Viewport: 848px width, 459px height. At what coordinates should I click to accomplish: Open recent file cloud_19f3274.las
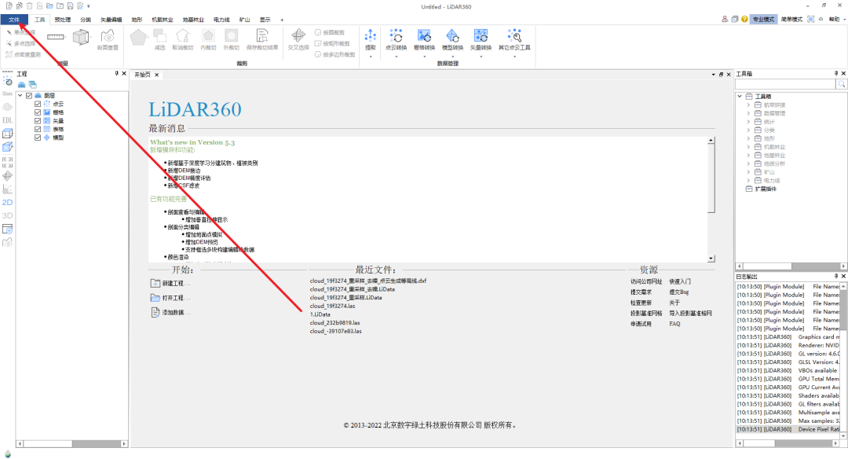(x=333, y=306)
